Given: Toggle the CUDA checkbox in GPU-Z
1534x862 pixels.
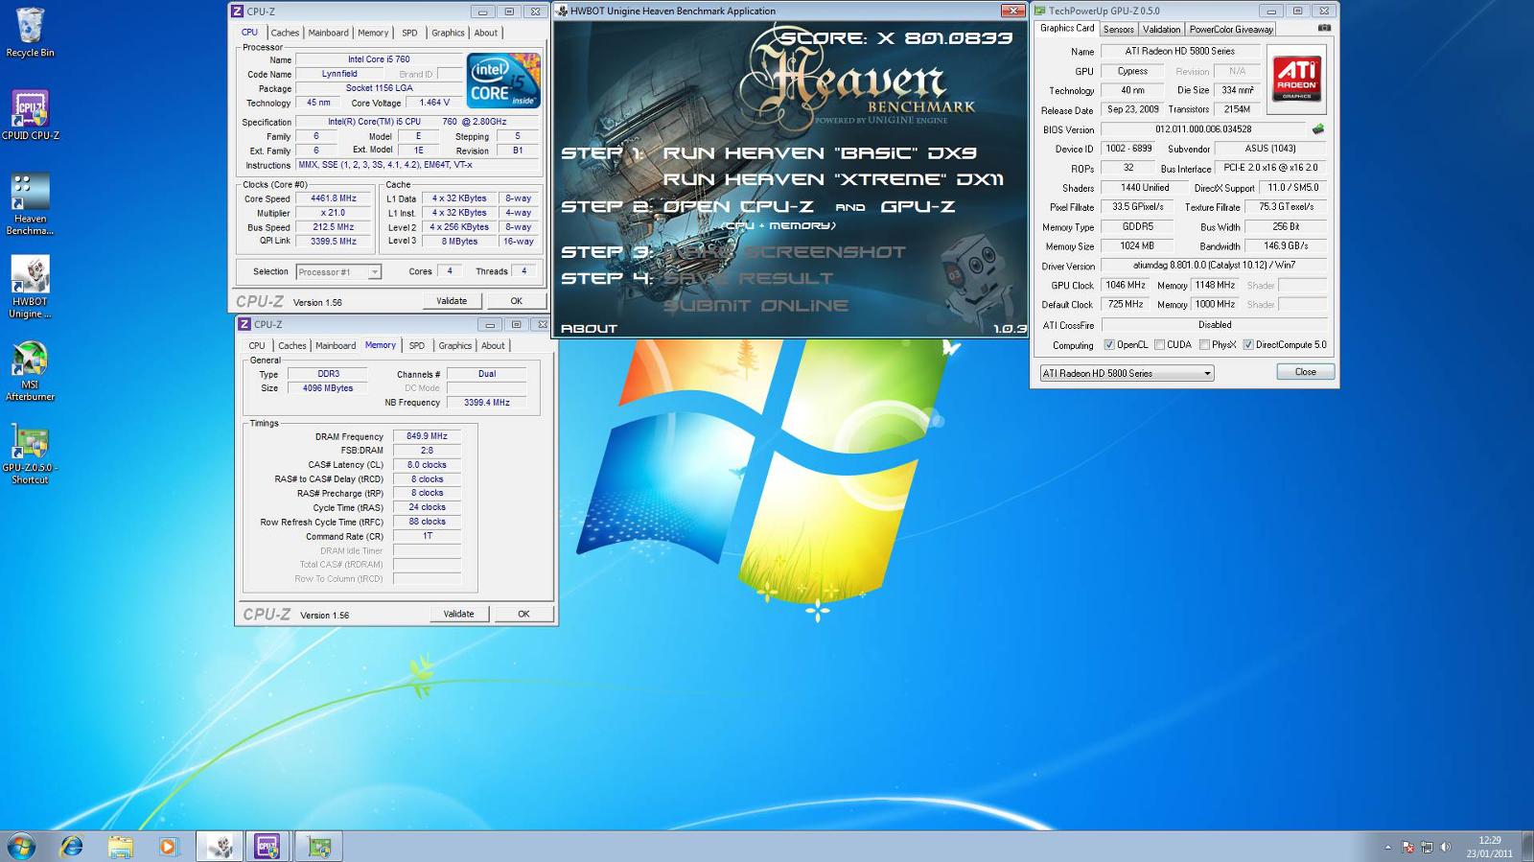Looking at the screenshot, I should 1160,345.
